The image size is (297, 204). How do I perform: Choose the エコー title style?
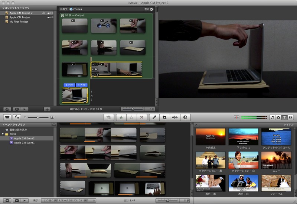tap(276, 160)
